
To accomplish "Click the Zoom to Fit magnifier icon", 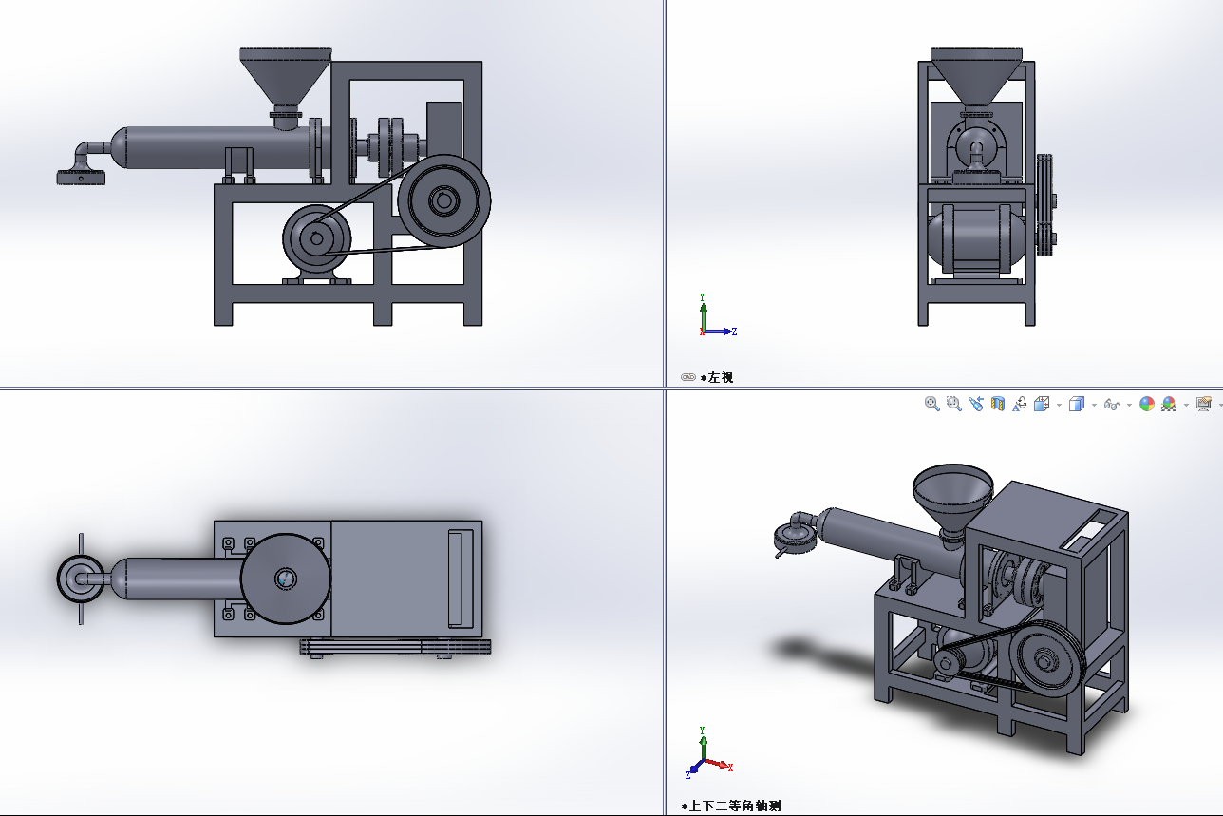I will [931, 404].
